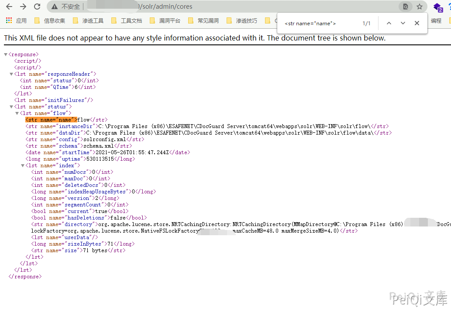Open the 应用 apps grid shortcut
Viewport: 451px width, 311px height.
(16, 20)
